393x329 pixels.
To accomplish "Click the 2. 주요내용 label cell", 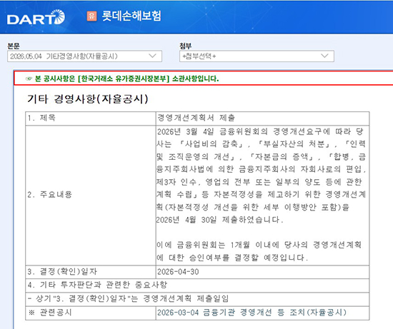I will [x=91, y=195].
